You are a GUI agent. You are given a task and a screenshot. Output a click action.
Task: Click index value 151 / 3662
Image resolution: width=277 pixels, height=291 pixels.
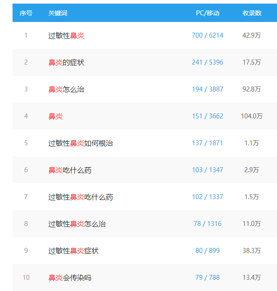click(208, 116)
